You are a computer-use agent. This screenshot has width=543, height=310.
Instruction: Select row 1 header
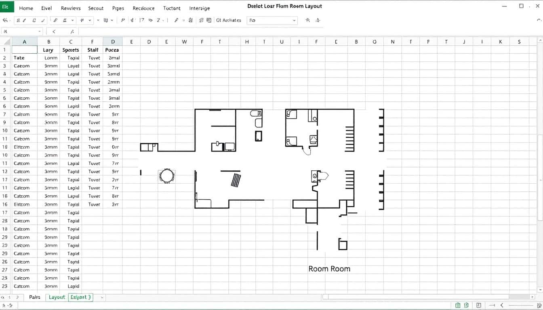tap(5, 50)
